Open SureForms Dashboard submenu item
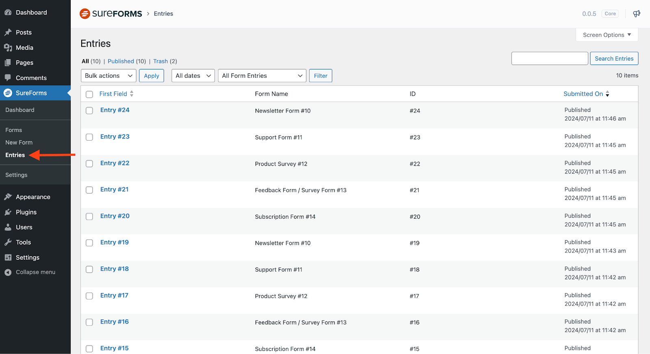Screen dimensions: 650x354 coord(20,110)
